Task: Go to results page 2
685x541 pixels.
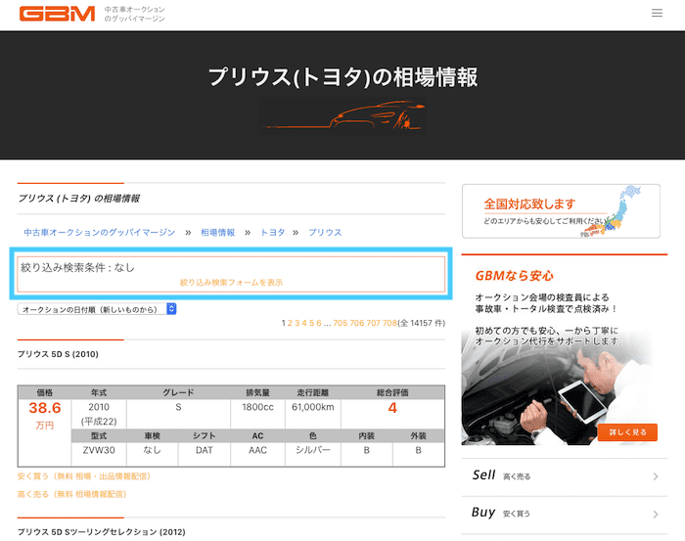Action: pyautogui.click(x=290, y=323)
